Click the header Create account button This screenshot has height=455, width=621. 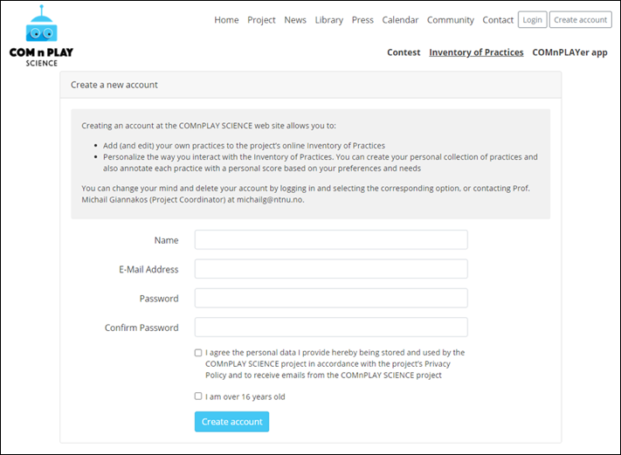point(580,20)
